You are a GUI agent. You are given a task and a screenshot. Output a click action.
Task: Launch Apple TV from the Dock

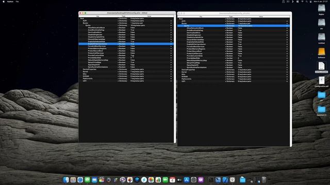pyautogui.click(x=179, y=180)
